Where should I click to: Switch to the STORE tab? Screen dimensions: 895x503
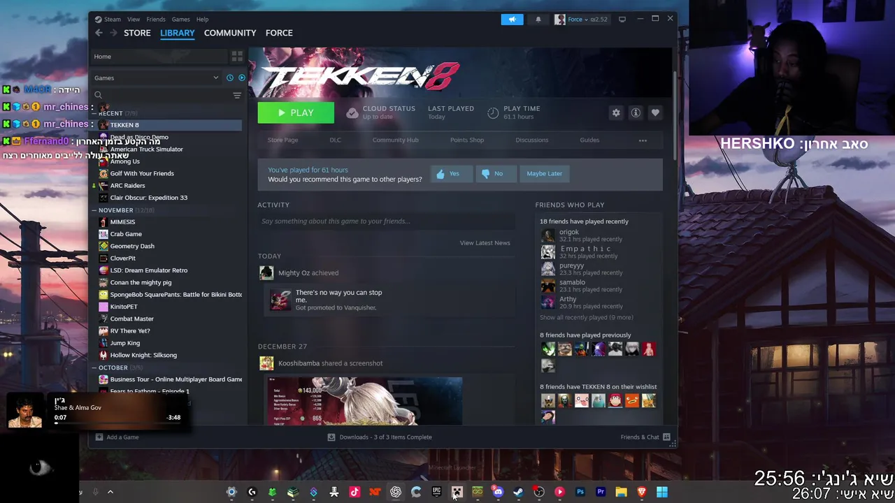pos(137,33)
